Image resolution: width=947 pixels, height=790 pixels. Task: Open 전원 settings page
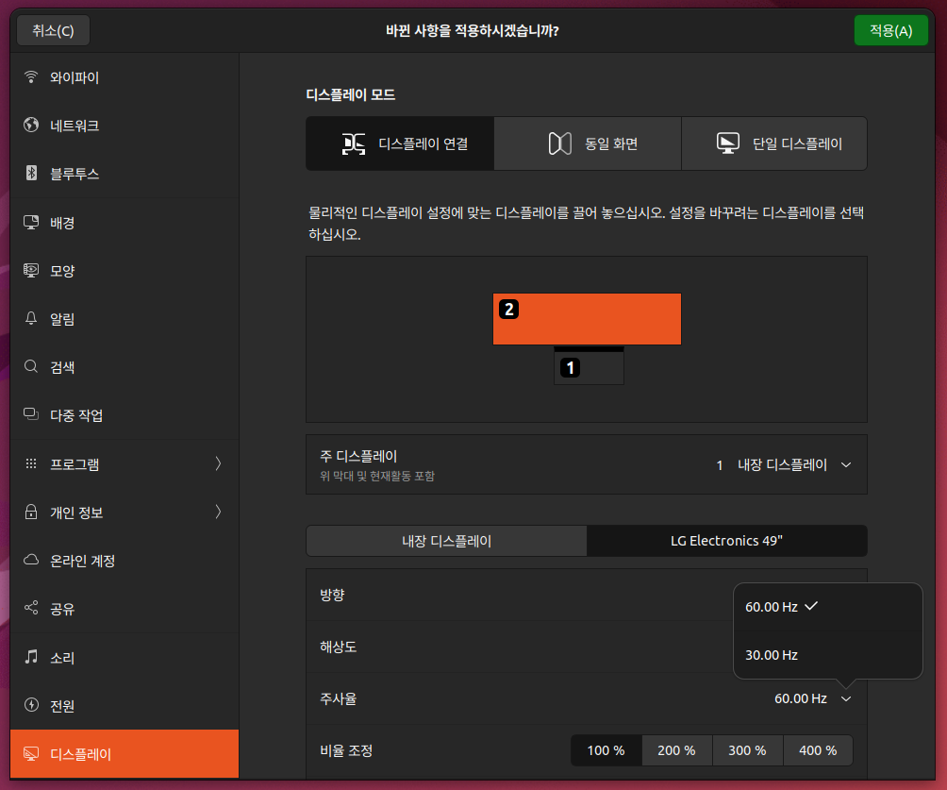(x=125, y=705)
